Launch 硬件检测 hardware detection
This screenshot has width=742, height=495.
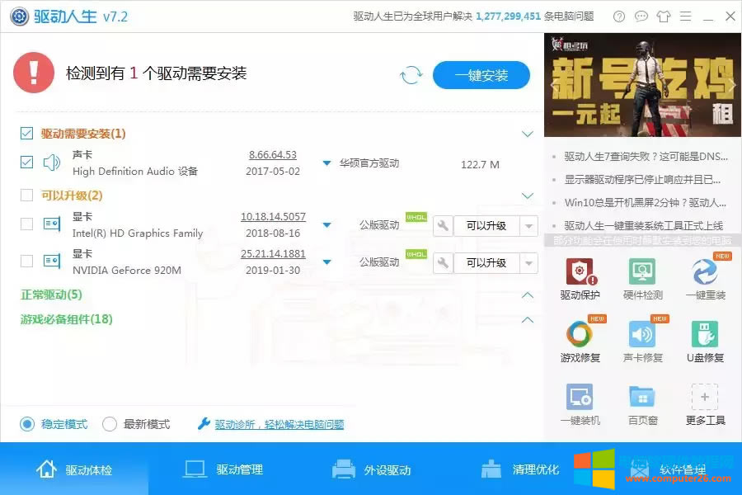(643, 275)
